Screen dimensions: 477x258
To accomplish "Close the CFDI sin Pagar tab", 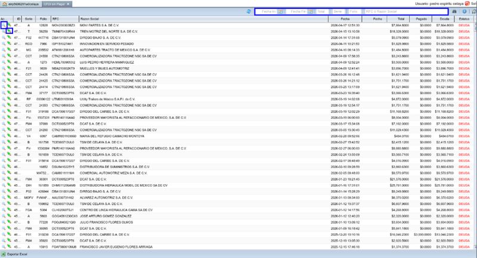I will 69,4.
